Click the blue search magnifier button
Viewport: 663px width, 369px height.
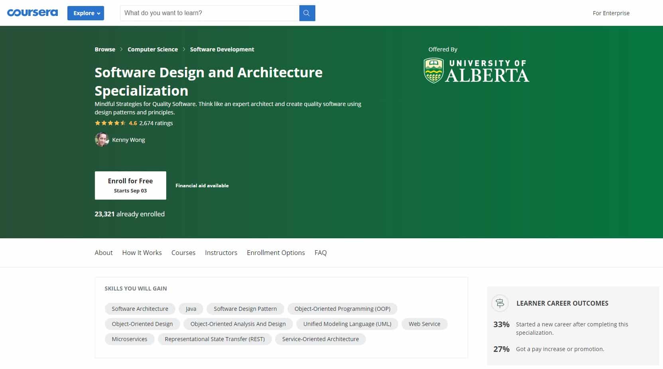point(307,13)
